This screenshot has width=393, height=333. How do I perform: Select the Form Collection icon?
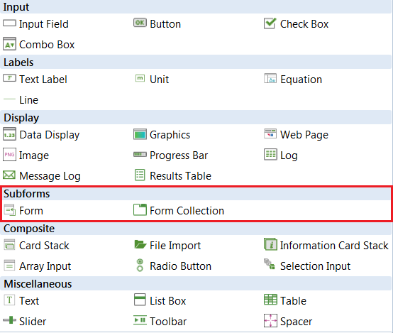(x=140, y=209)
